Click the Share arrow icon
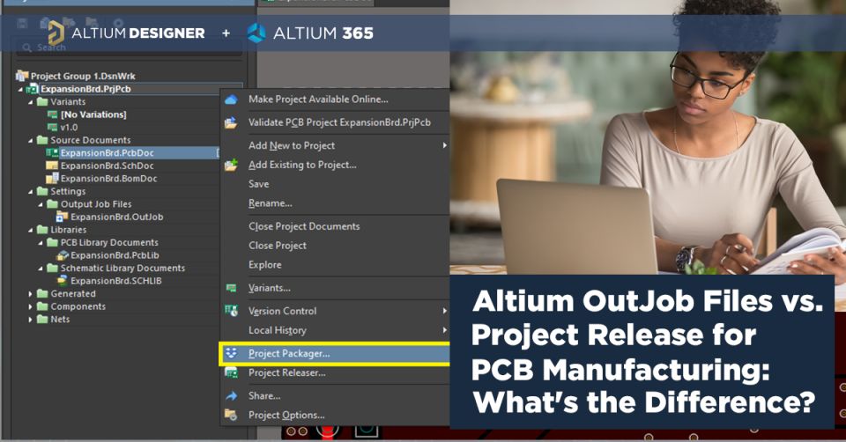 point(231,396)
